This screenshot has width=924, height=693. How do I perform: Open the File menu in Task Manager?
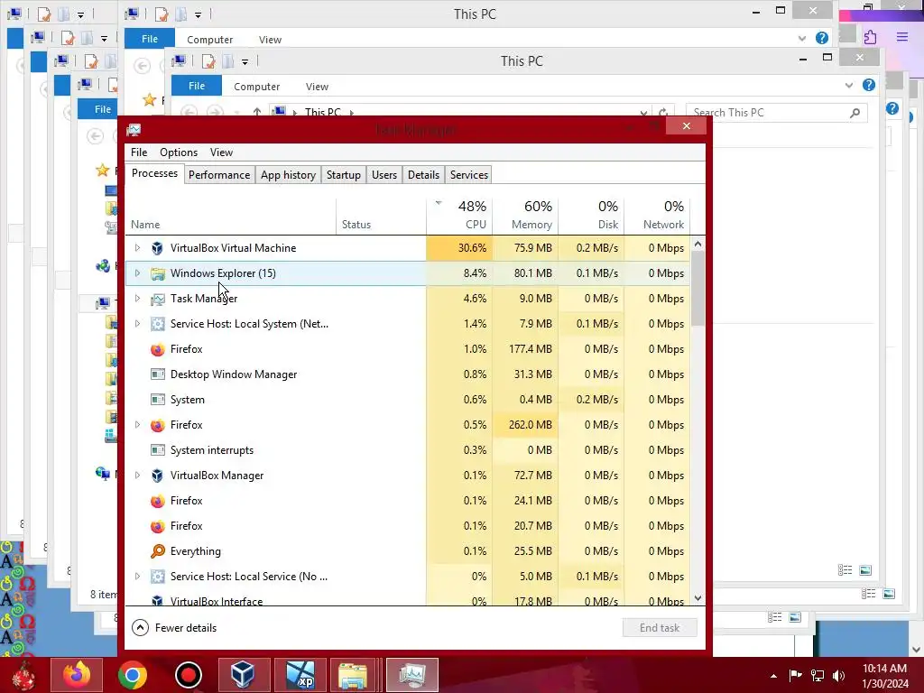coord(139,152)
